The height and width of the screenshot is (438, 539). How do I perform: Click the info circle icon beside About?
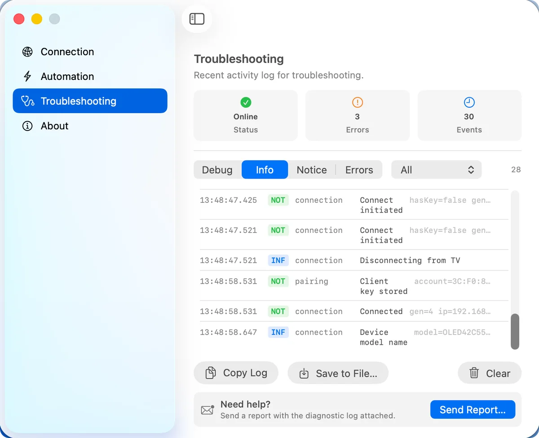27,126
